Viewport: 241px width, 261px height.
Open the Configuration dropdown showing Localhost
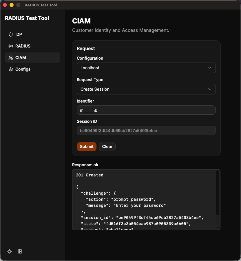(x=146, y=68)
